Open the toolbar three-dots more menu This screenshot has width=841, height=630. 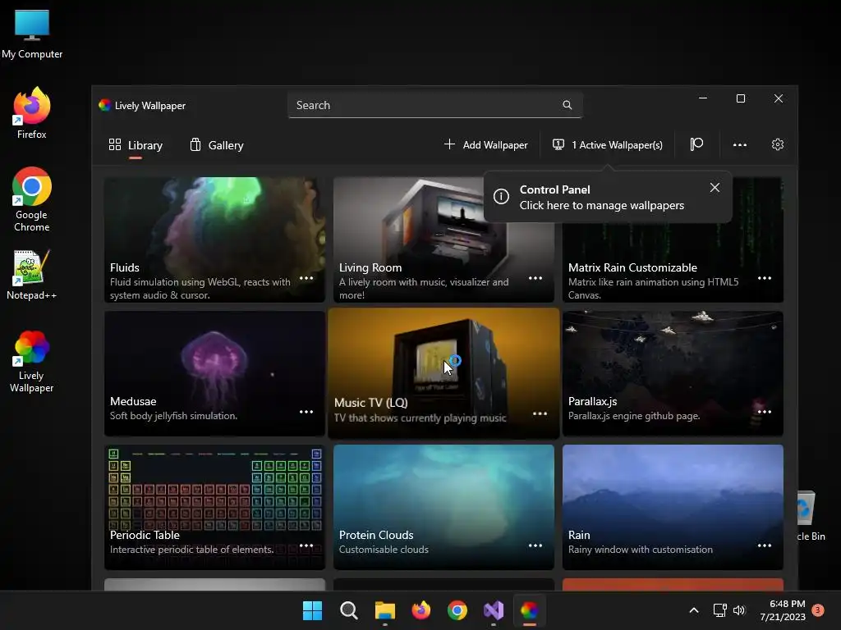(740, 144)
